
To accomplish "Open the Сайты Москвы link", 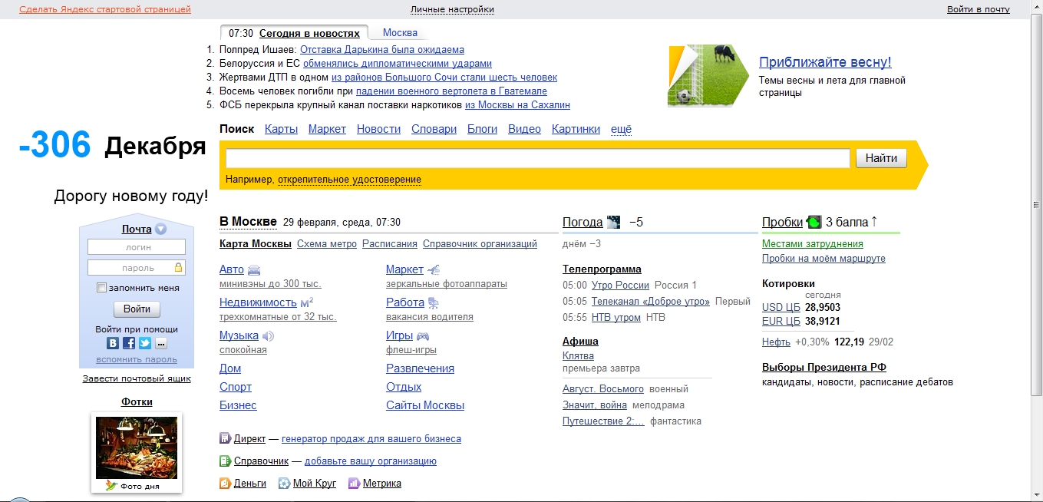I will coord(425,405).
